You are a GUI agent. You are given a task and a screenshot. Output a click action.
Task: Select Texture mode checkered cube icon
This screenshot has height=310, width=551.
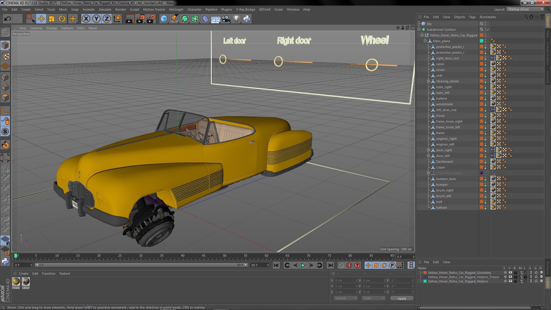(5, 56)
